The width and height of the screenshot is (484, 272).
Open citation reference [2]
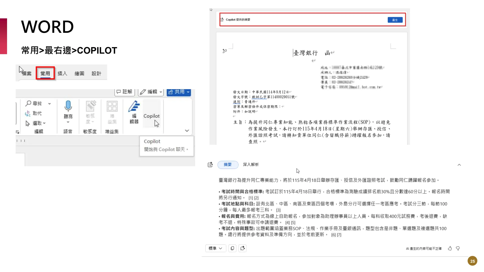point(256,198)
